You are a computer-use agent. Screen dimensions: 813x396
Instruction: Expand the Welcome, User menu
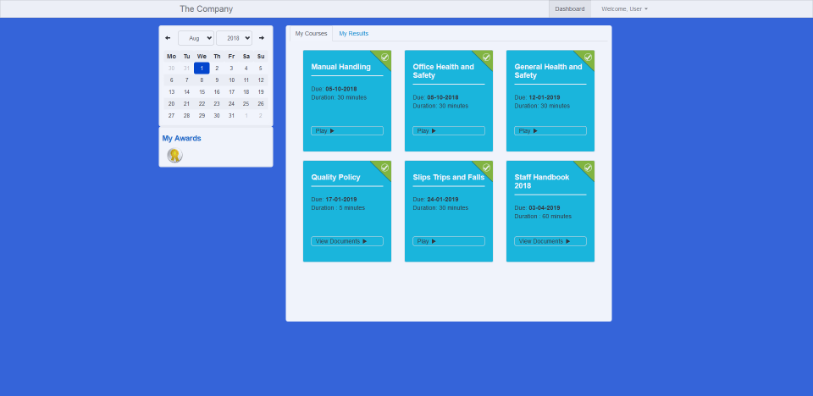(624, 8)
